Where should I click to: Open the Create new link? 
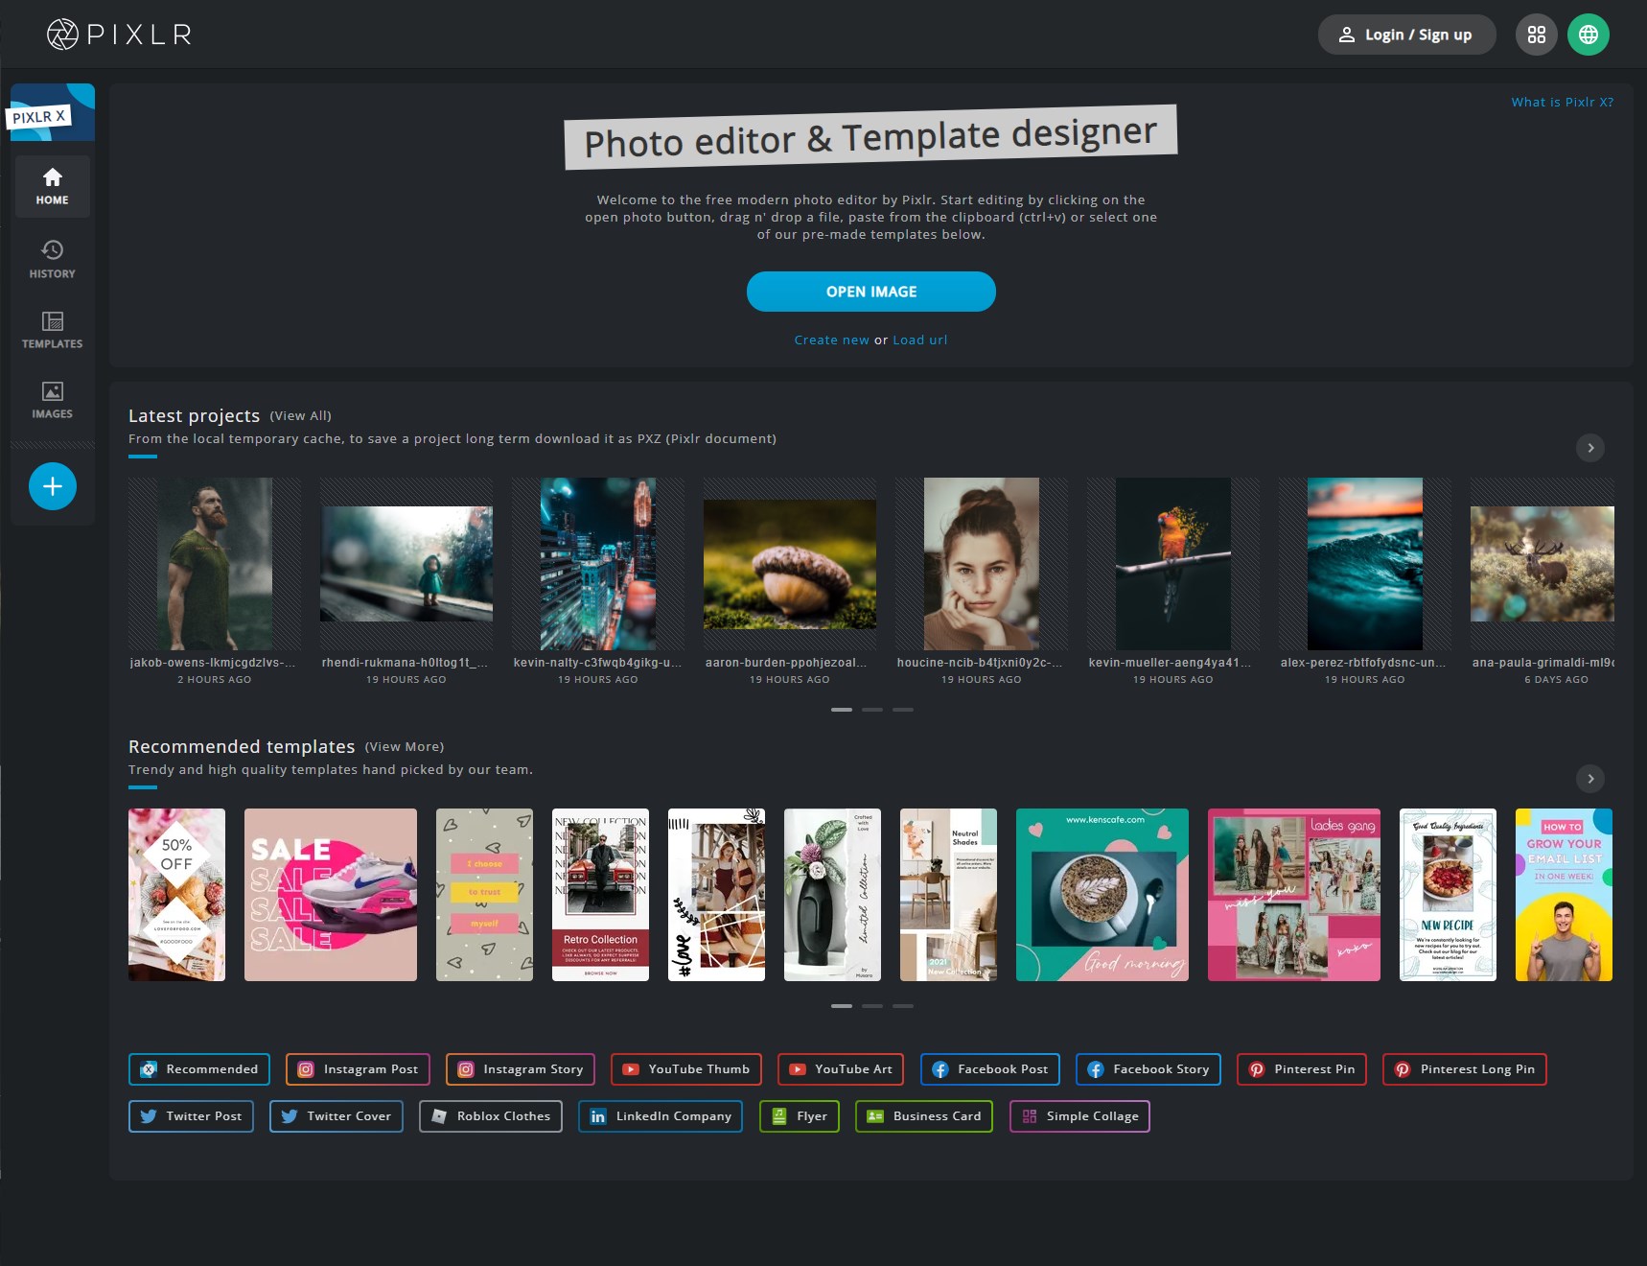point(830,340)
